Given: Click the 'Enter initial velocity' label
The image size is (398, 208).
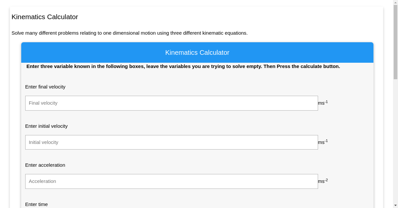Looking at the screenshot, I should [x=46, y=126].
